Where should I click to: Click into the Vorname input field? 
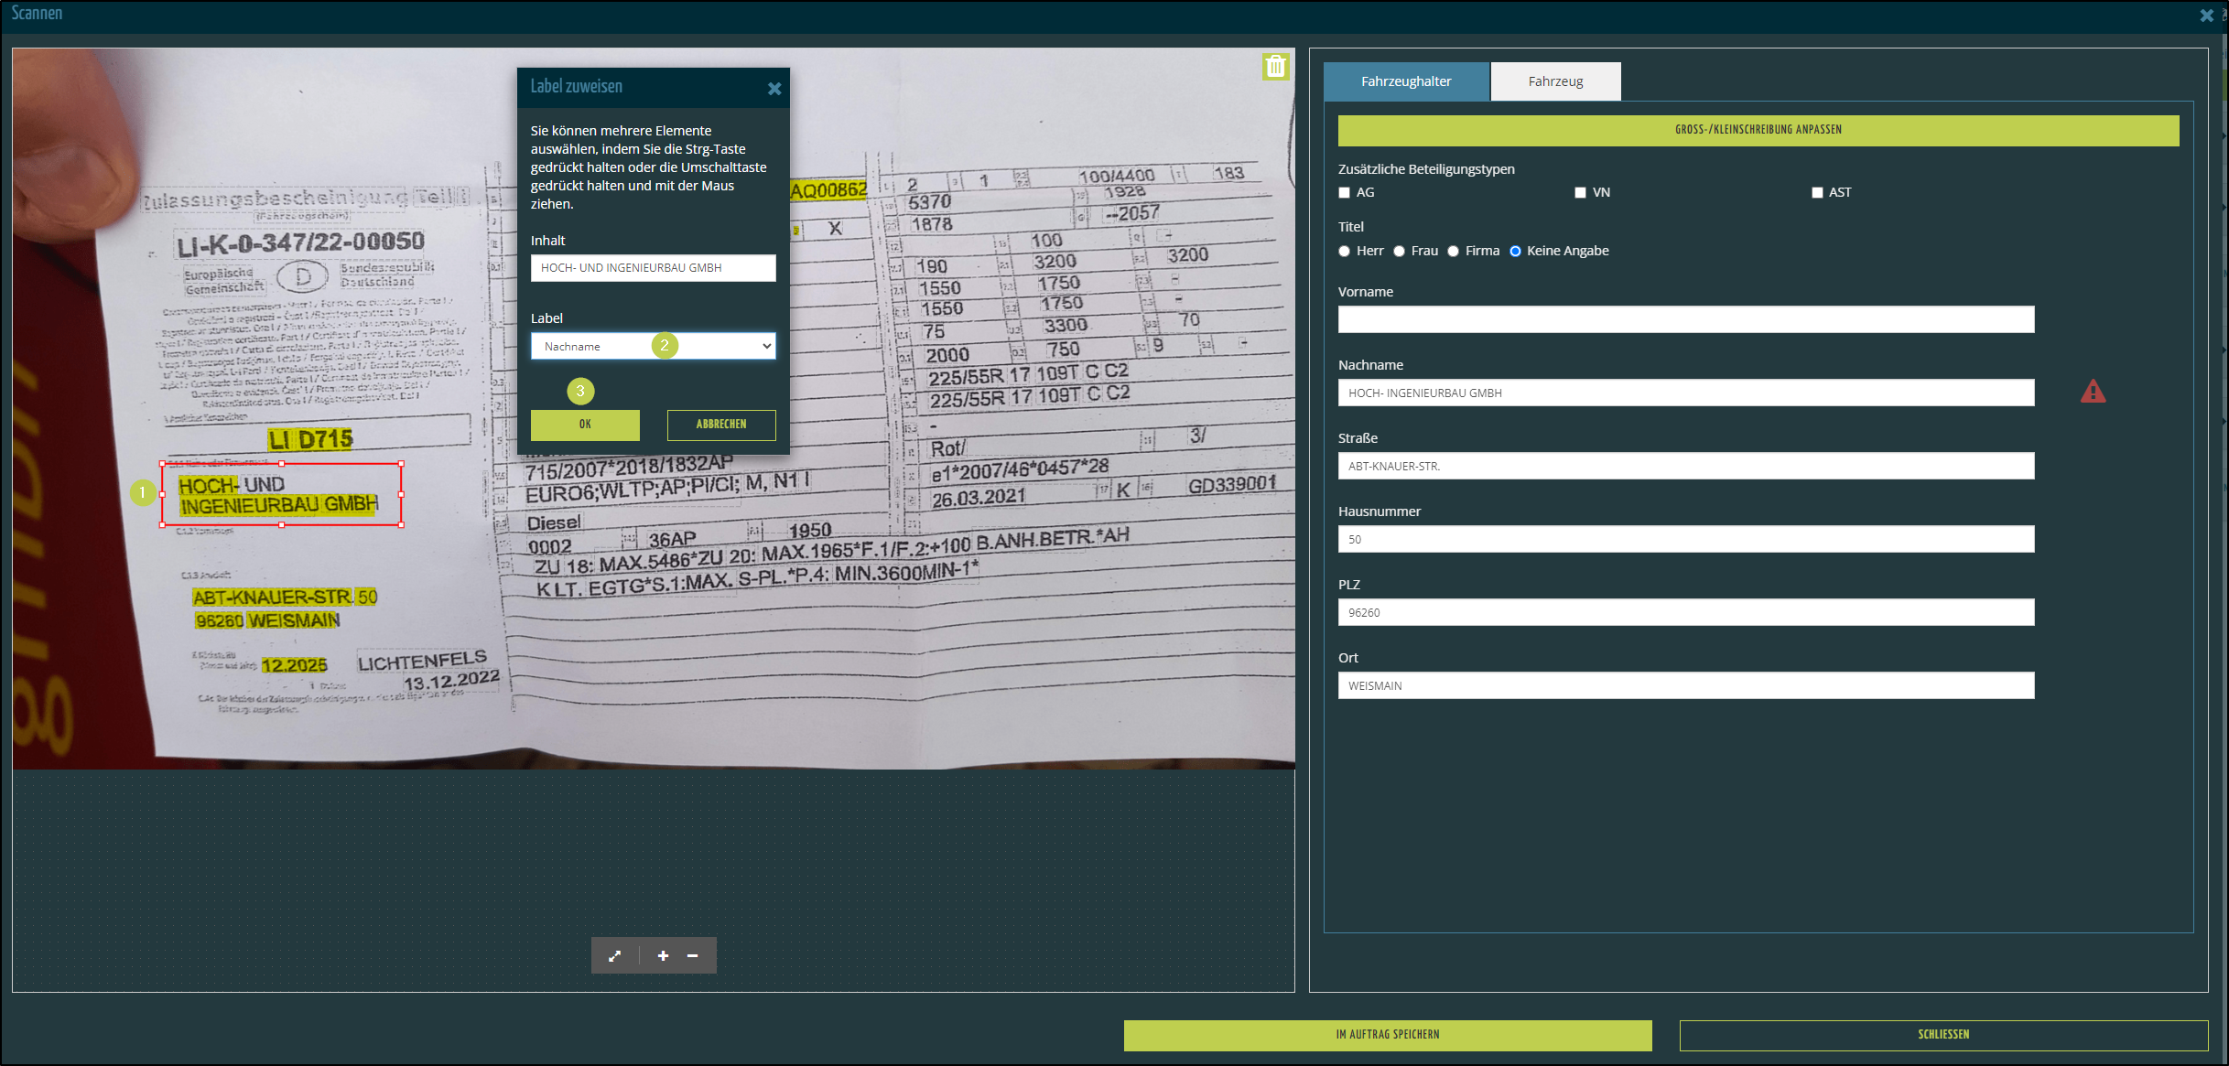coord(1685,319)
